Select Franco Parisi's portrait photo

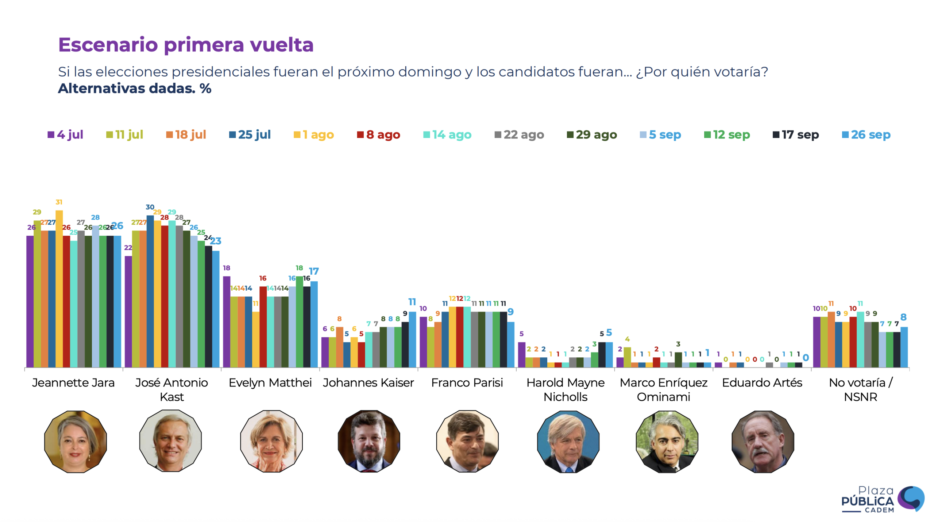(467, 440)
